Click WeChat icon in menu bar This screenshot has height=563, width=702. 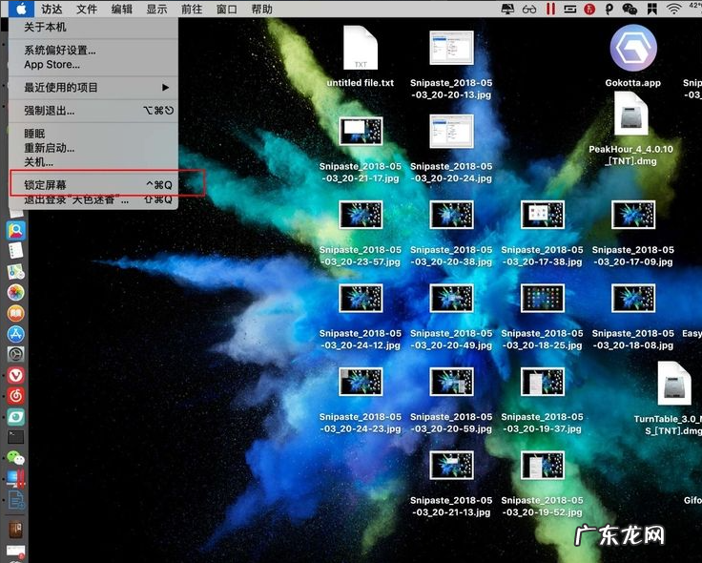click(x=629, y=9)
